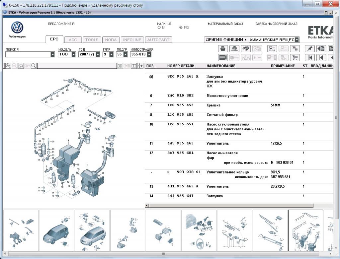Click the print icon in the toolbar

pyautogui.click(x=223, y=49)
